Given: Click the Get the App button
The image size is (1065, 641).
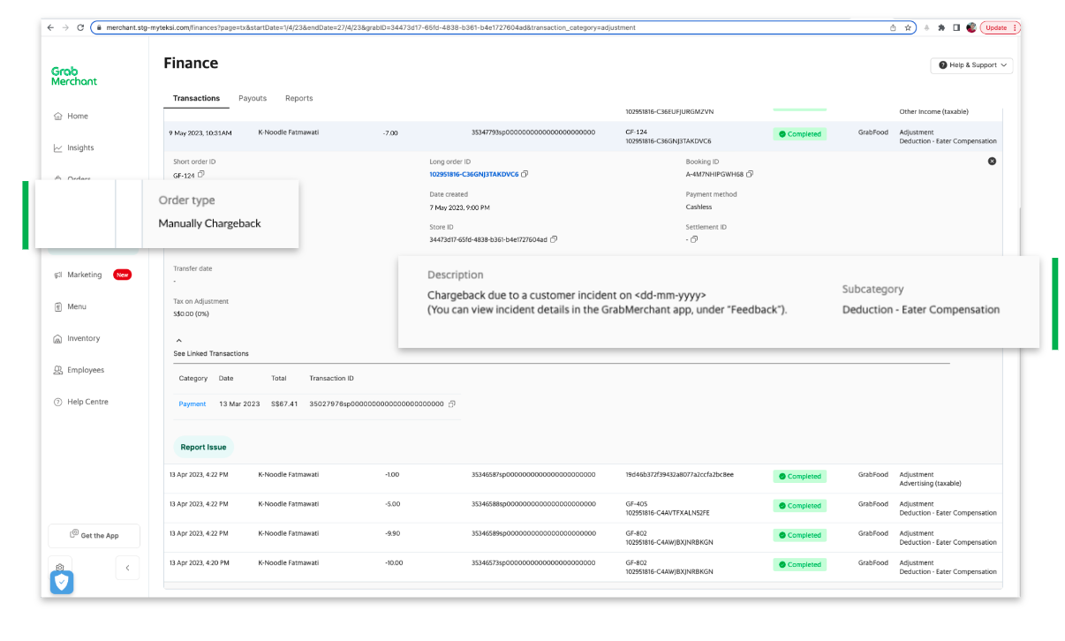Looking at the screenshot, I should (94, 535).
